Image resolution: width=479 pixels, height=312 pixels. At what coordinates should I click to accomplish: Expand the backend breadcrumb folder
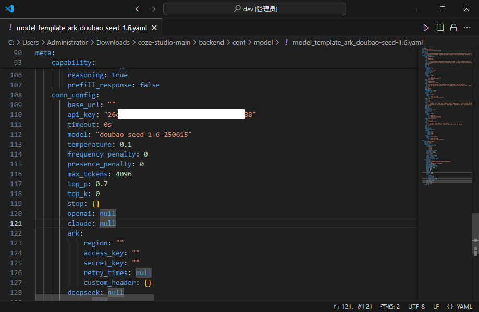[211, 43]
